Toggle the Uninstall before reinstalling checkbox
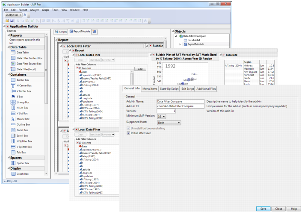 (128, 128)
